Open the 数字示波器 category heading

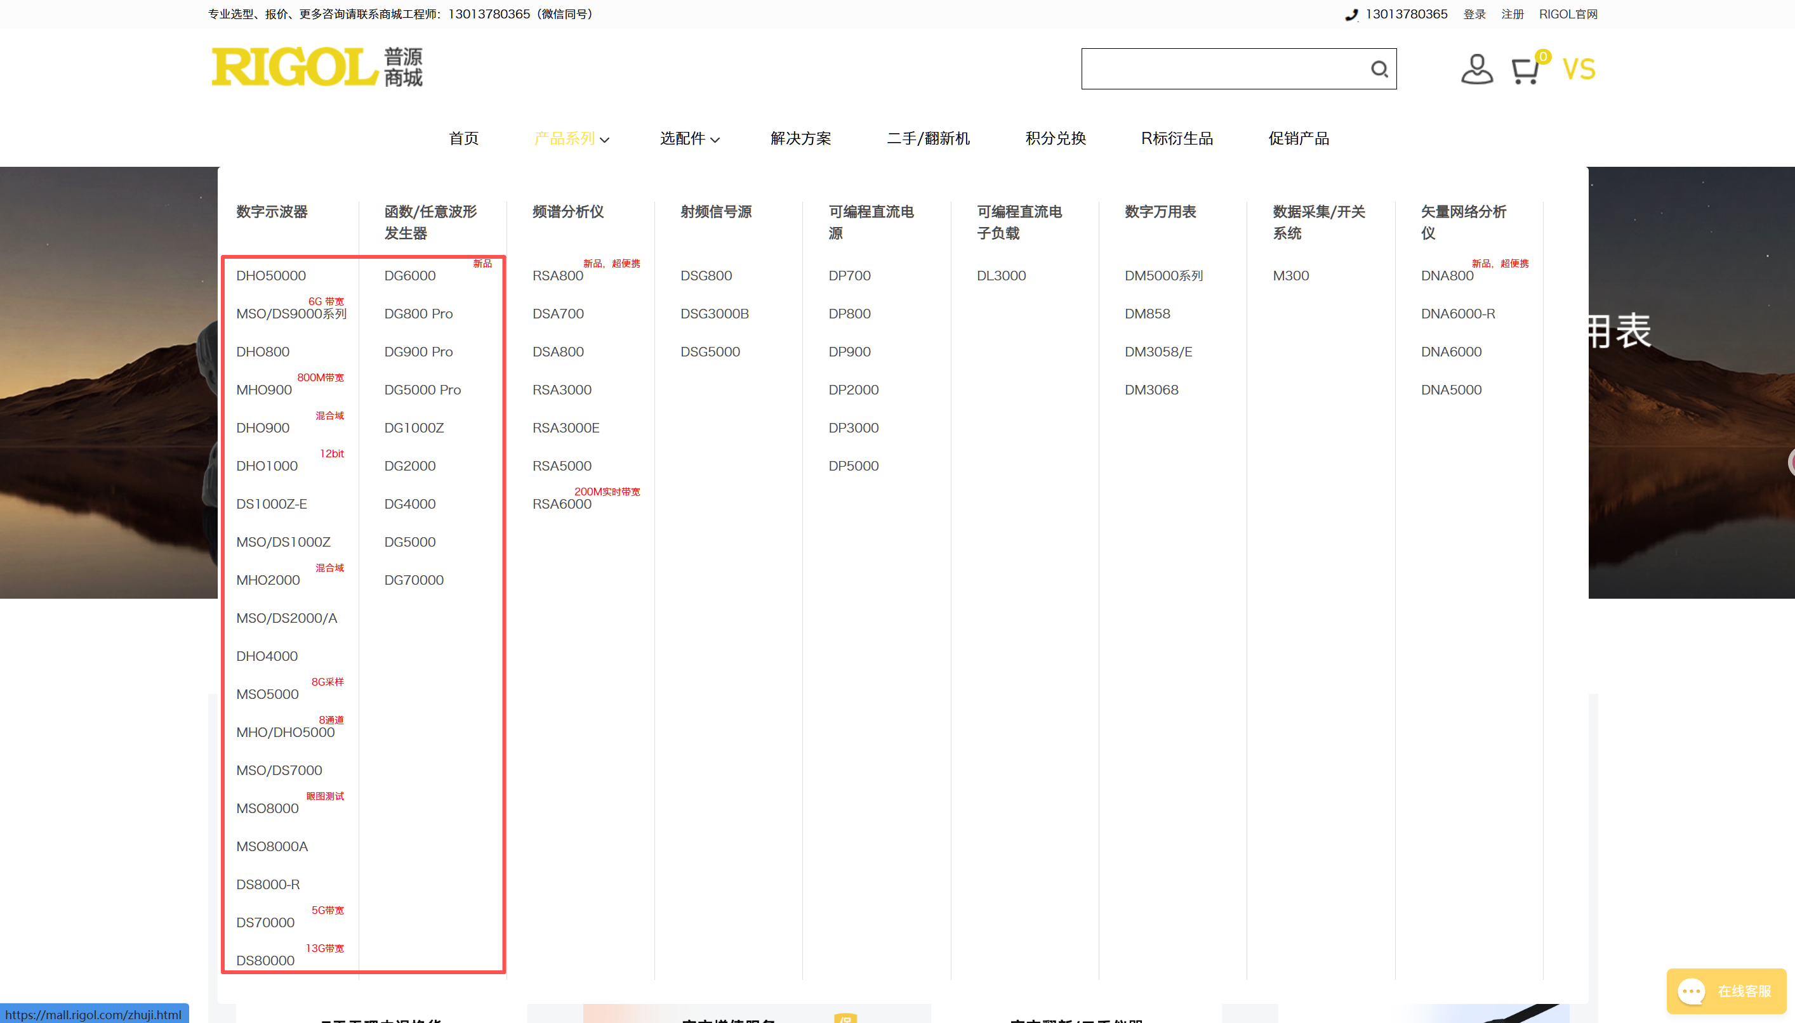tap(272, 211)
